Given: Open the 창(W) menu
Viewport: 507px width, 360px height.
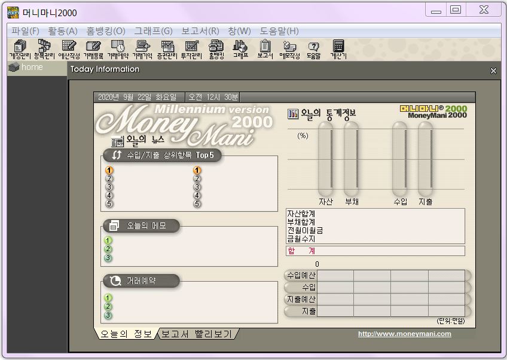Looking at the screenshot, I should pos(239,31).
